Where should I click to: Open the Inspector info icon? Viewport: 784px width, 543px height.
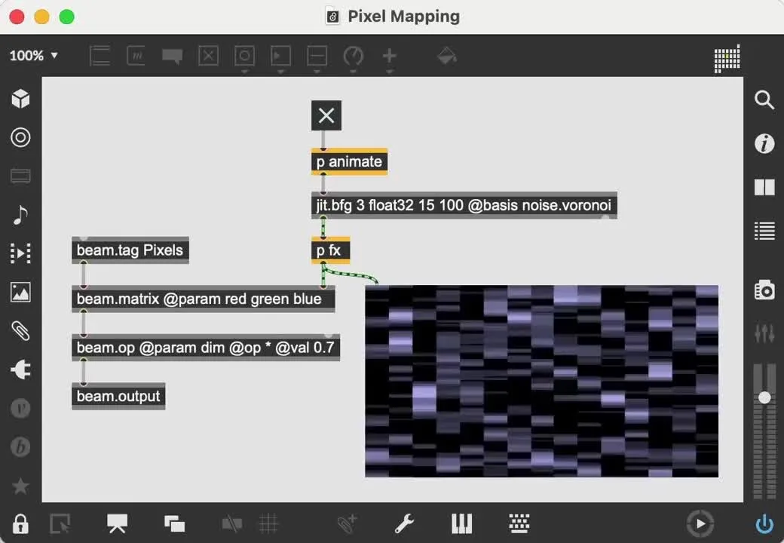764,143
